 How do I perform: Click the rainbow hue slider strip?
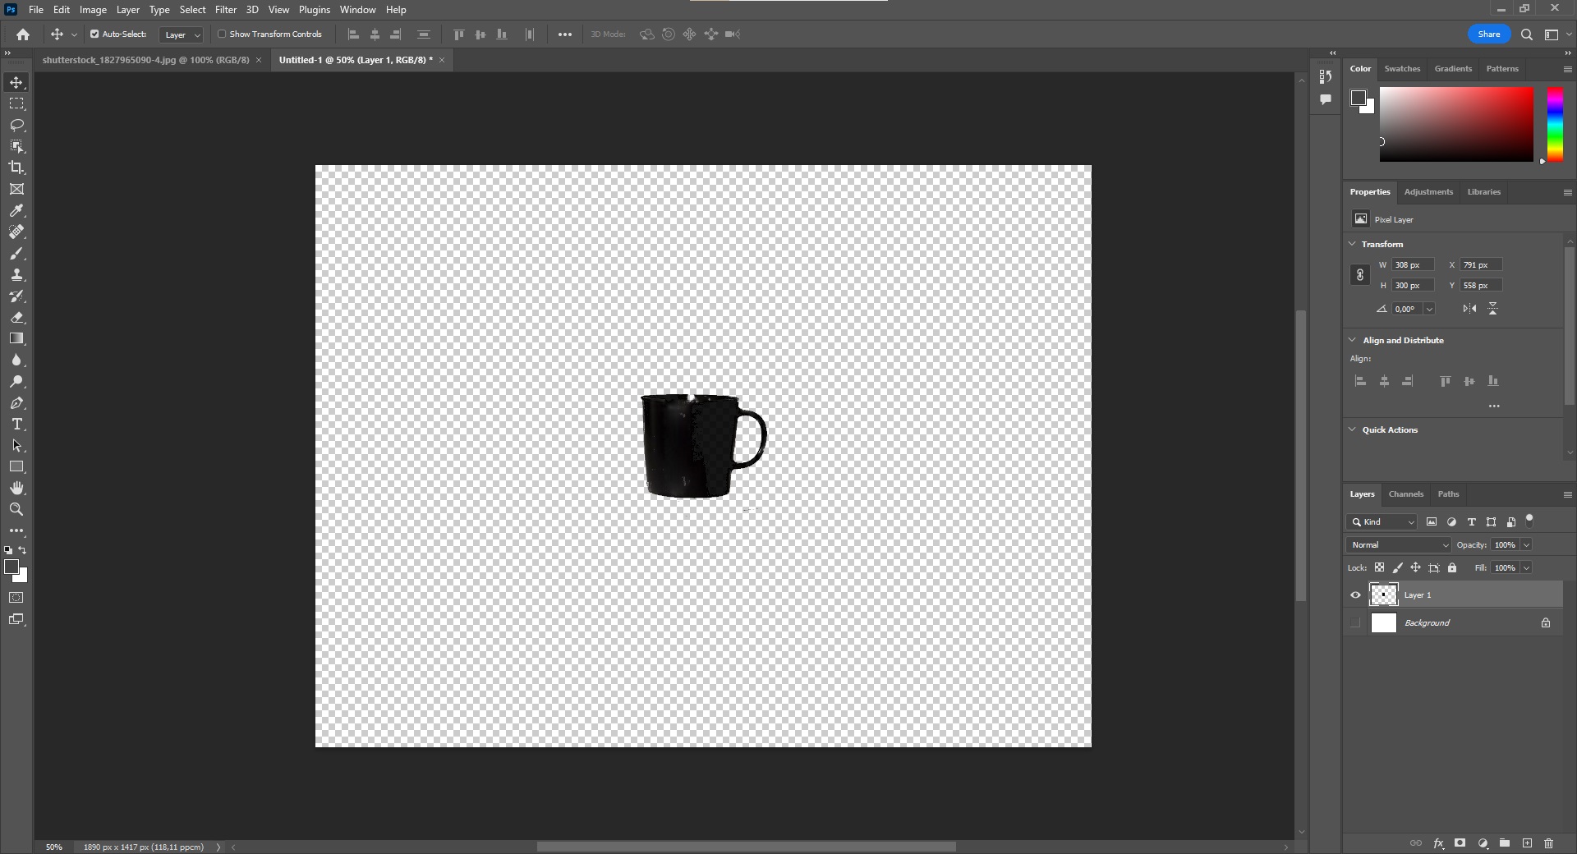point(1555,125)
